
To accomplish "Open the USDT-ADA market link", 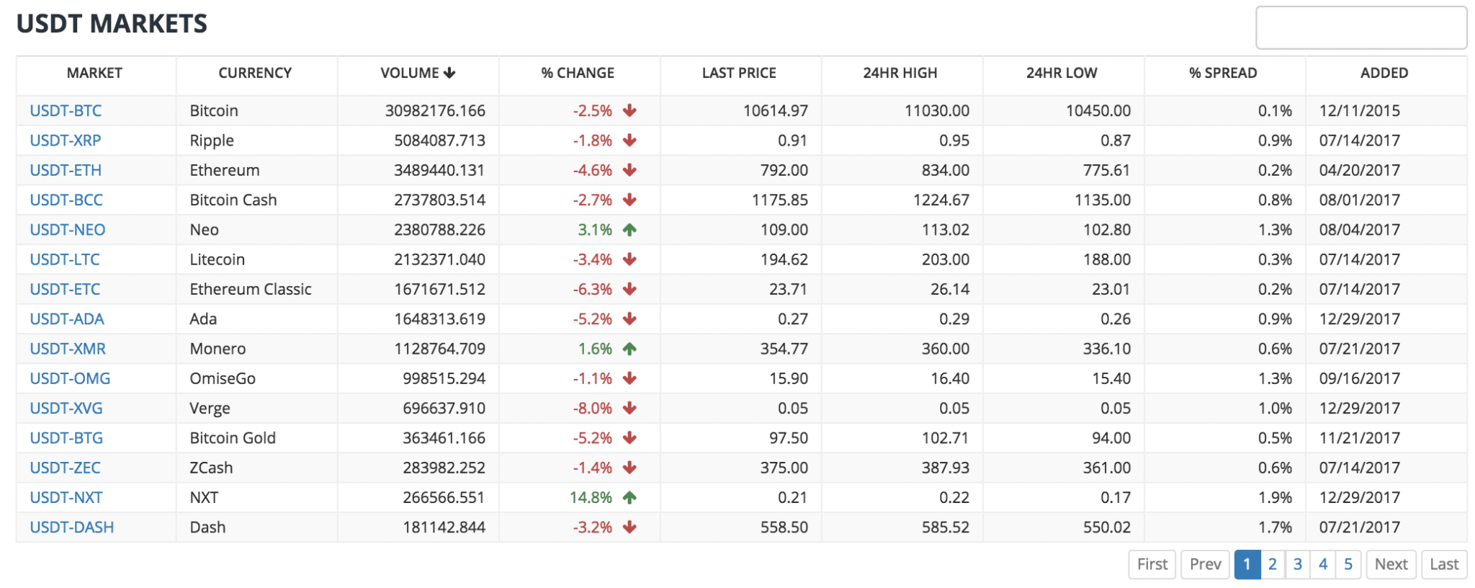I will [67, 318].
